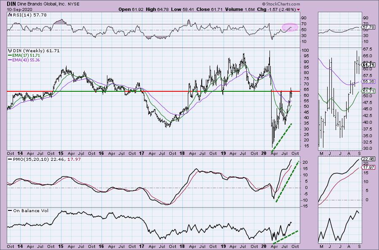The height and width of the screenshot is (250, 379).
Task: Click the 15 year marker on bottom axis
Action: pyautogui.click(x=61, y=246)
